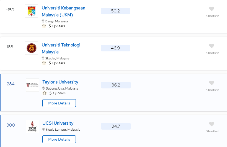
Task: Open Universiti Teknologi Malaysia round logo
Action: tap(32, 48)
